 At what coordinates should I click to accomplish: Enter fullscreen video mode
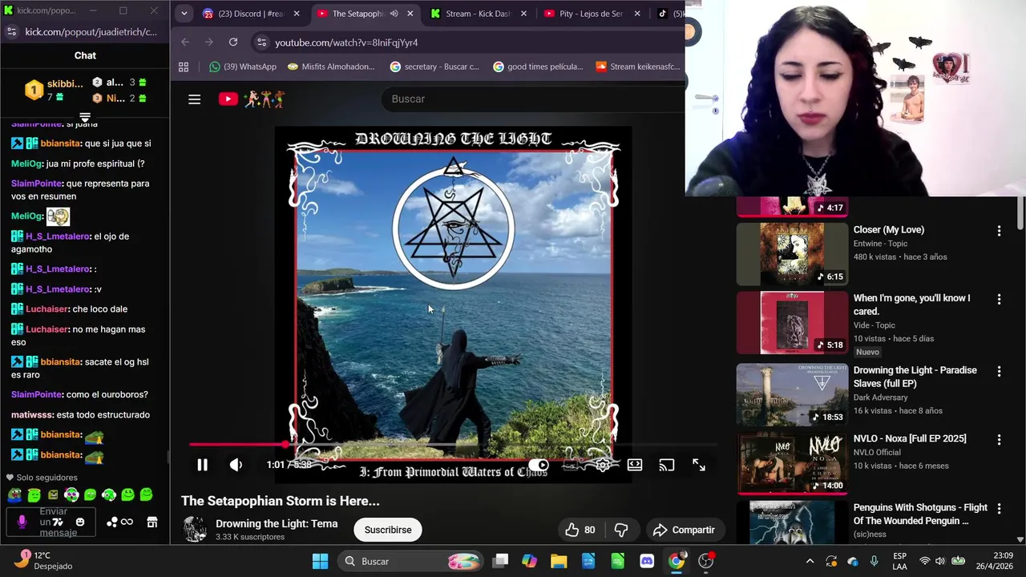[699, 465]
